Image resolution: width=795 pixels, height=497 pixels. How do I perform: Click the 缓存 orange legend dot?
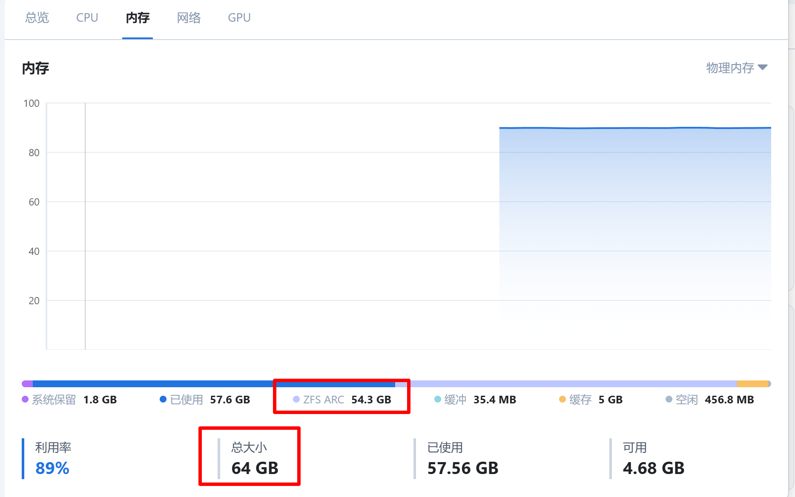click(x=563, y=399)
